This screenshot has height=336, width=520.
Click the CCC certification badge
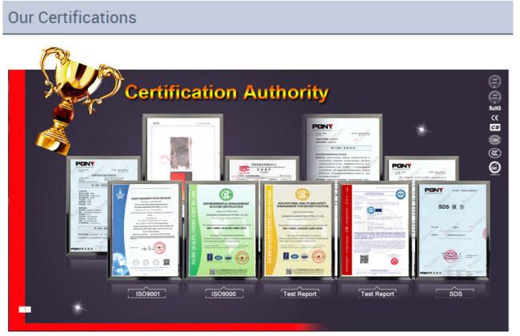click(494, 153)
